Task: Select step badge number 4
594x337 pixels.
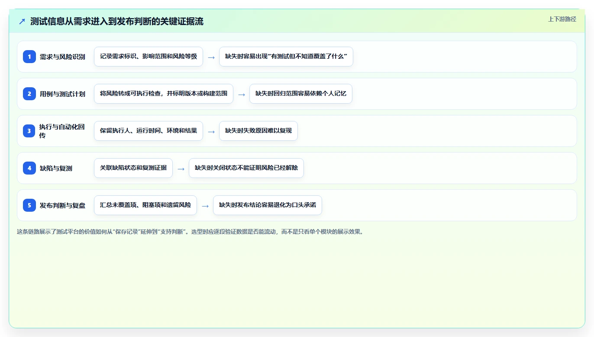Action: [x=29, y=168]
